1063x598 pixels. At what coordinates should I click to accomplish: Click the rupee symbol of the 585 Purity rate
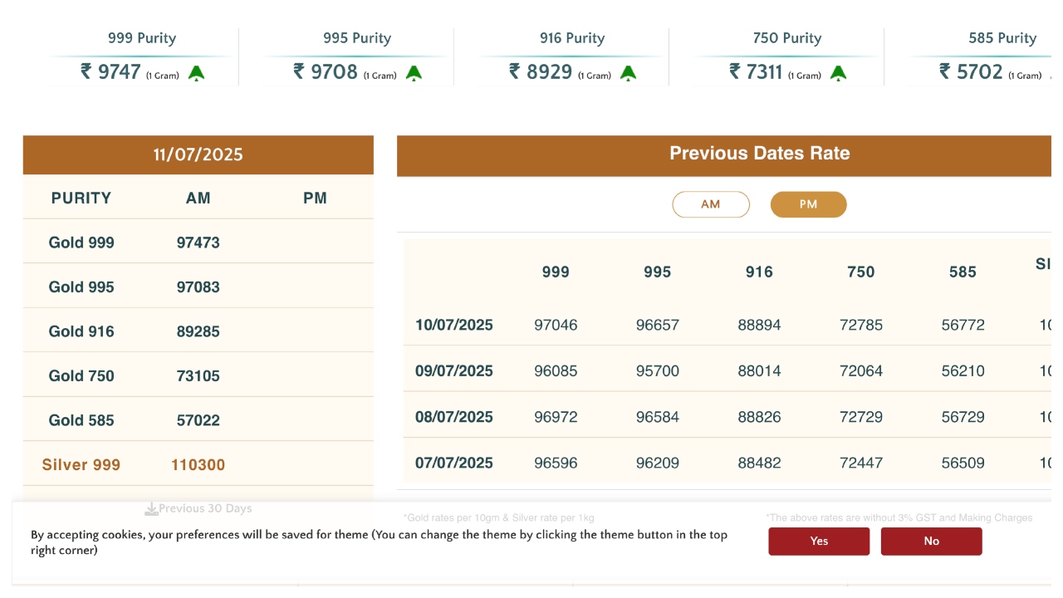pos(945,71)
